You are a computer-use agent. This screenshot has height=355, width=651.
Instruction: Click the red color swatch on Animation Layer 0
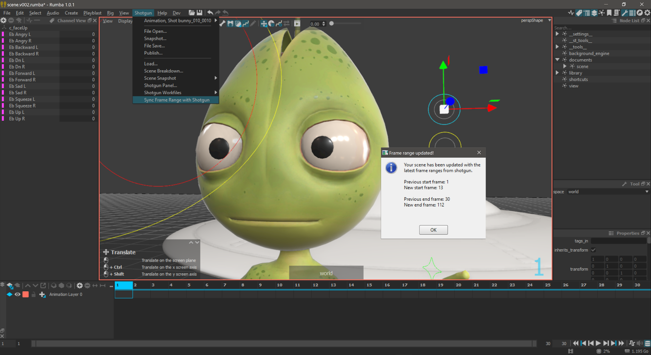pos(25,295)
